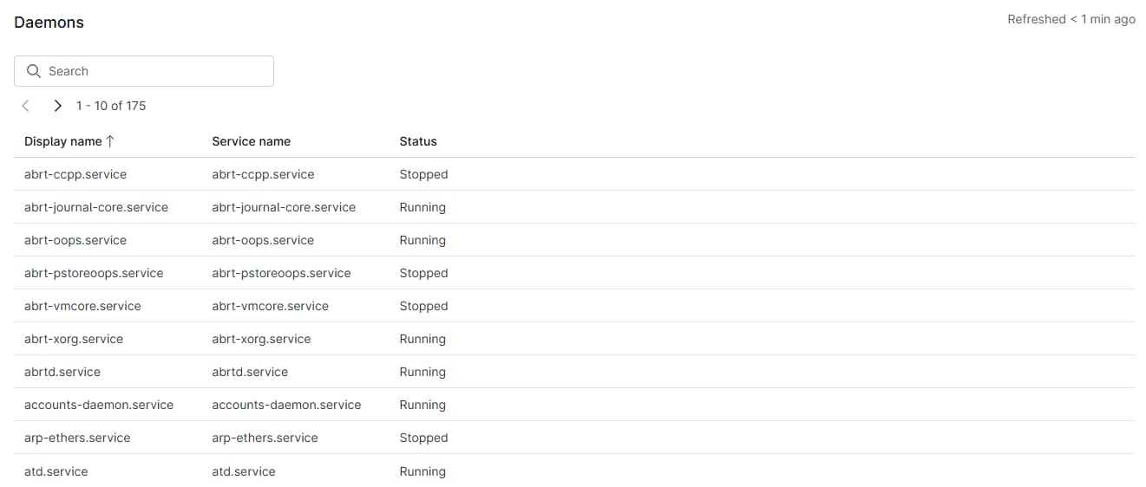1146x487 pixels.
Task: Select the atd.service daemon
Action: tap(56, 471)
